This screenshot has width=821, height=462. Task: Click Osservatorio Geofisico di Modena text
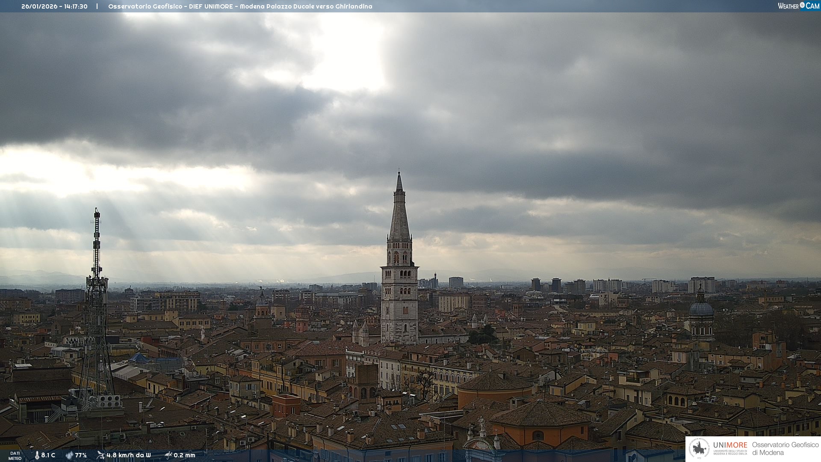click(x=785, y=449)
